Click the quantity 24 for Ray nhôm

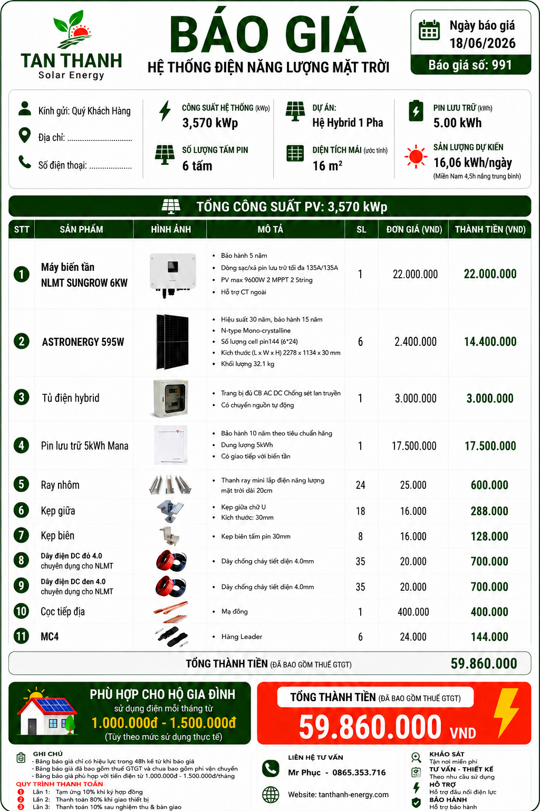point(361,485)
